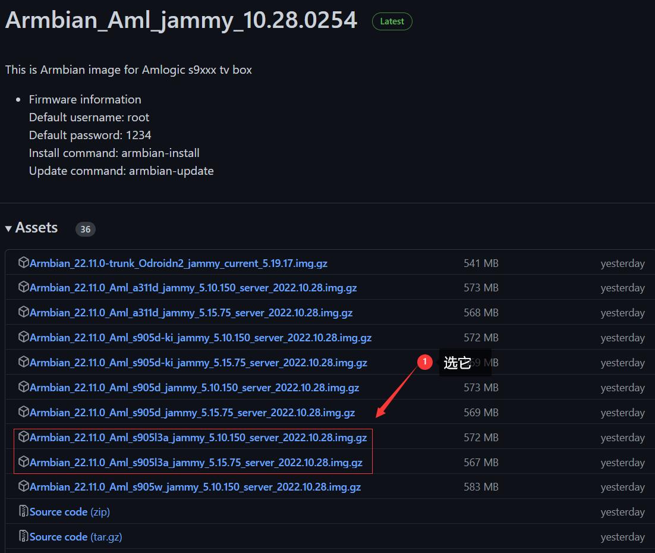Click the 'Default username: root' line
The width and height of the screenshot is (655, 553).
pyautogui.click(x=89, y=117)
